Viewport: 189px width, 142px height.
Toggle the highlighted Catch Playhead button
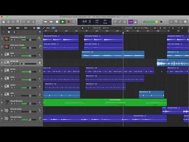tap(53, 28)
